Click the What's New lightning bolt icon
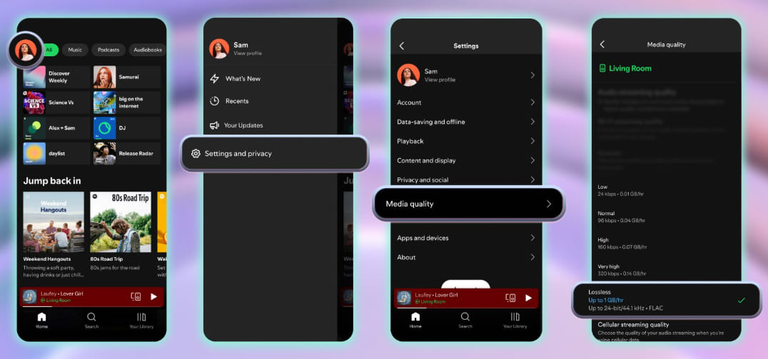This screenshot has height=359, width=768. point(214,79)
